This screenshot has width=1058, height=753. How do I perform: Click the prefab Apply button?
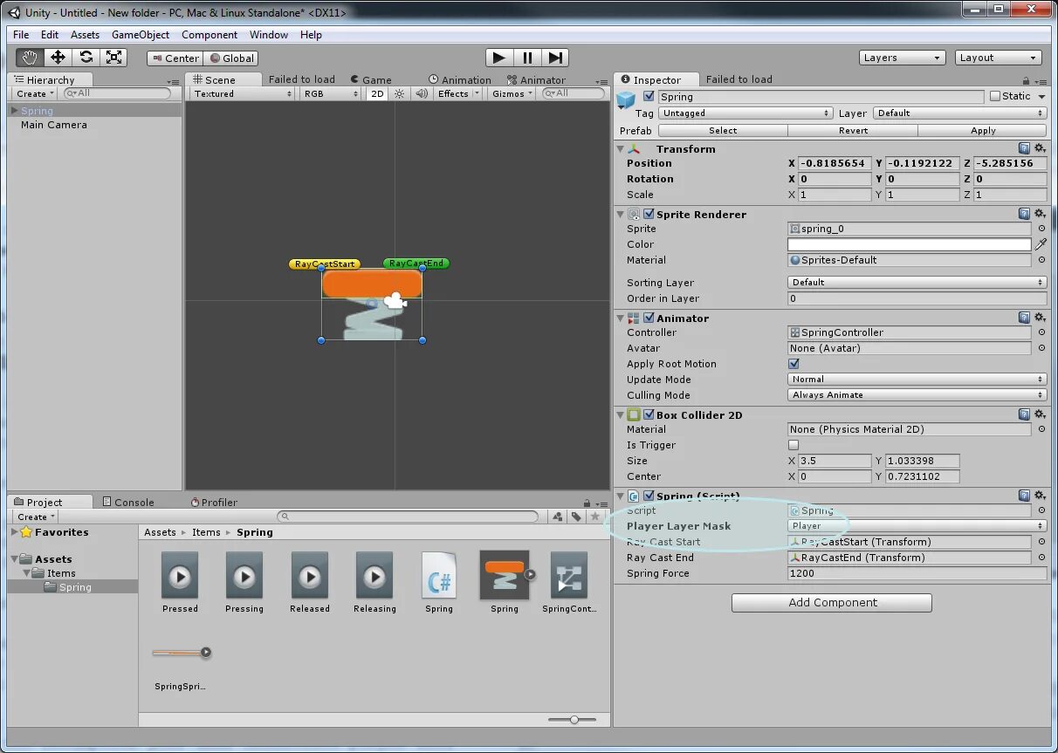[x=983, y=130]
